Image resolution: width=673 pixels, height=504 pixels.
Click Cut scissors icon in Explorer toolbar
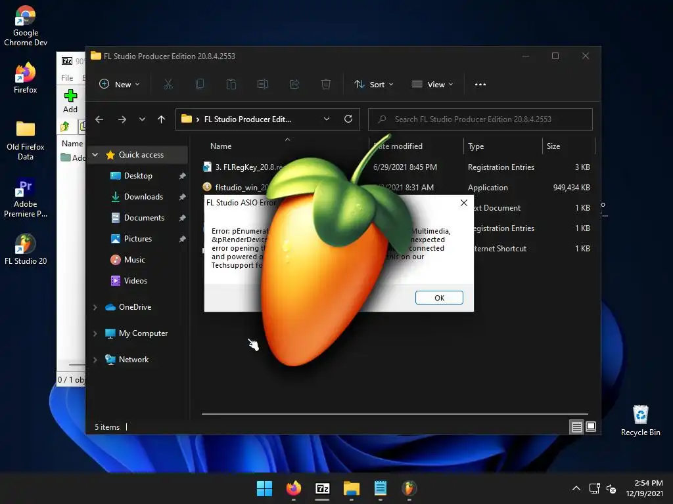168,85
